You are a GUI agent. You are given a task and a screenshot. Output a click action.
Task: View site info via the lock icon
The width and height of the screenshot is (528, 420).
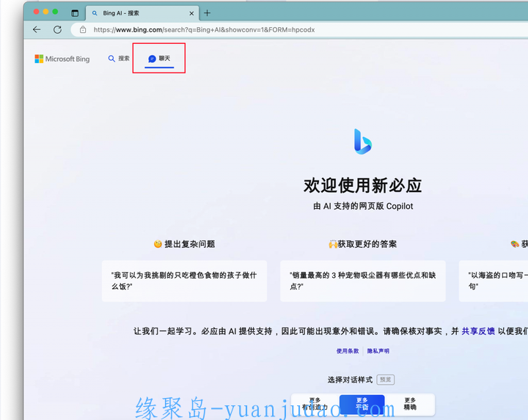click(83, 29)
